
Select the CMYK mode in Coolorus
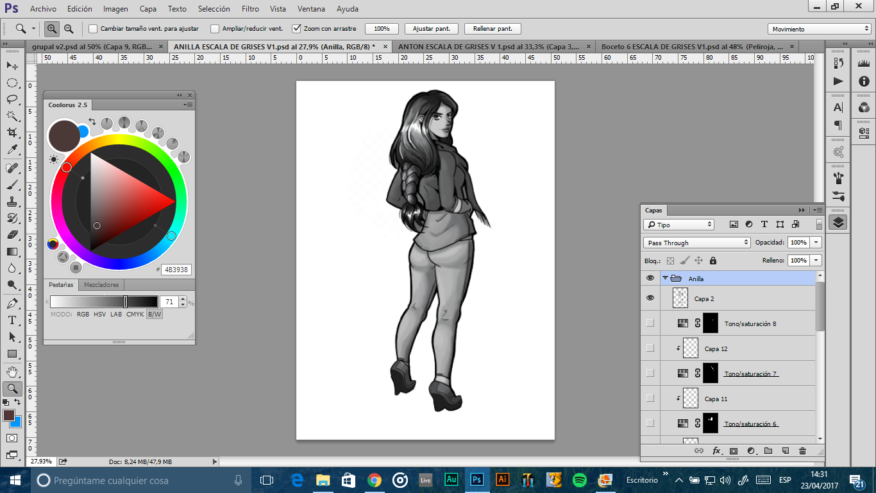[135, 315]
